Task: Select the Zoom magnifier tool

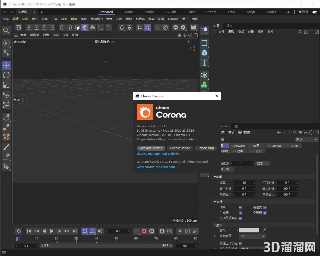Action: pos(6,31)
